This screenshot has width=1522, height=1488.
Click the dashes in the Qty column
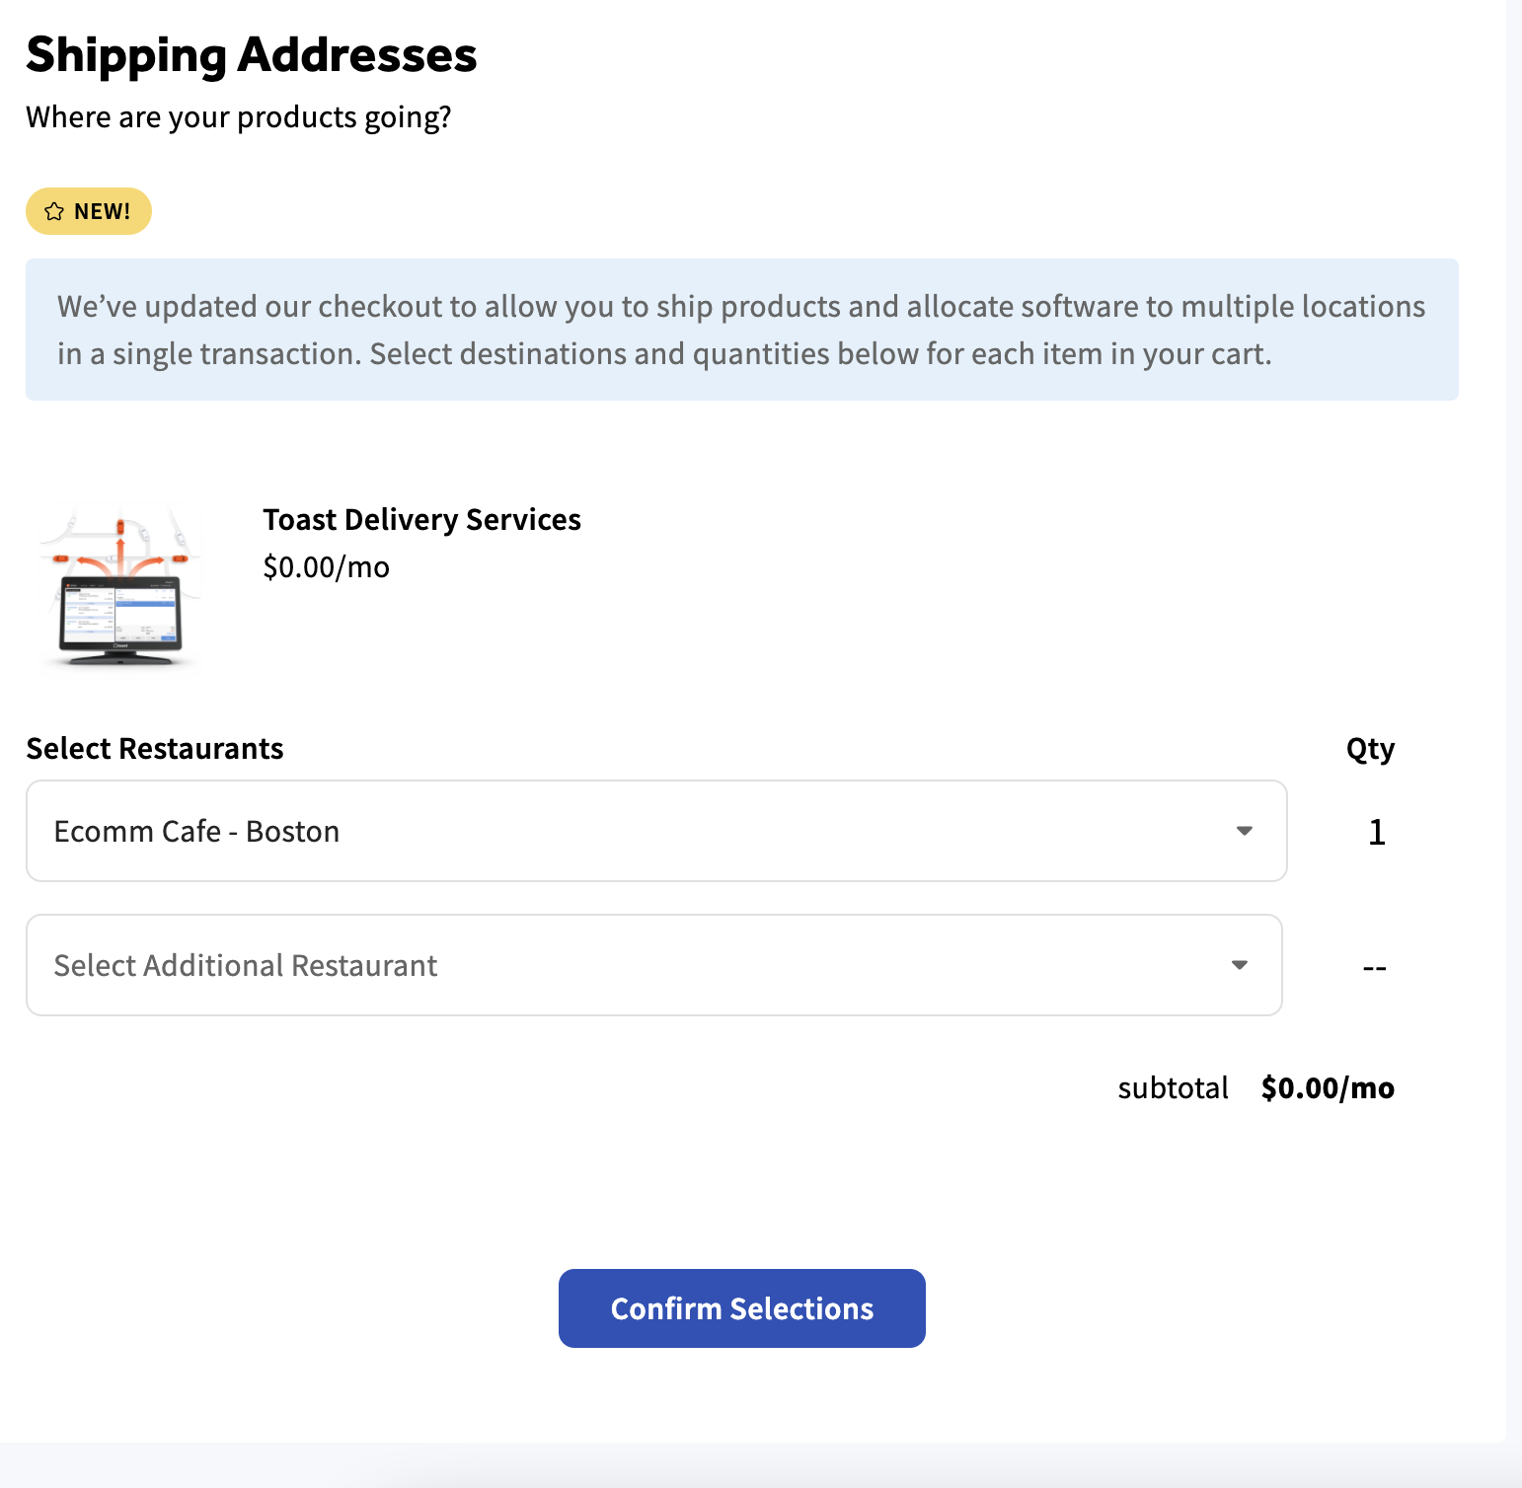(1374, 968)
